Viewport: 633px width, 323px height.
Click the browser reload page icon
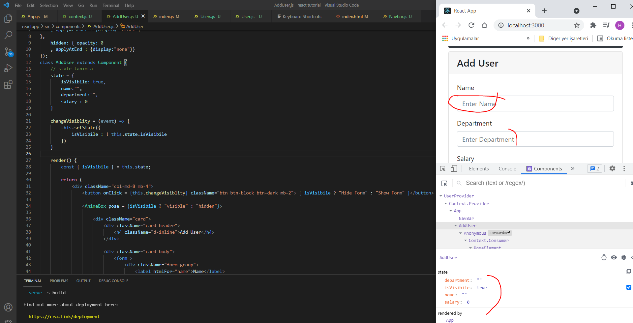471,25
